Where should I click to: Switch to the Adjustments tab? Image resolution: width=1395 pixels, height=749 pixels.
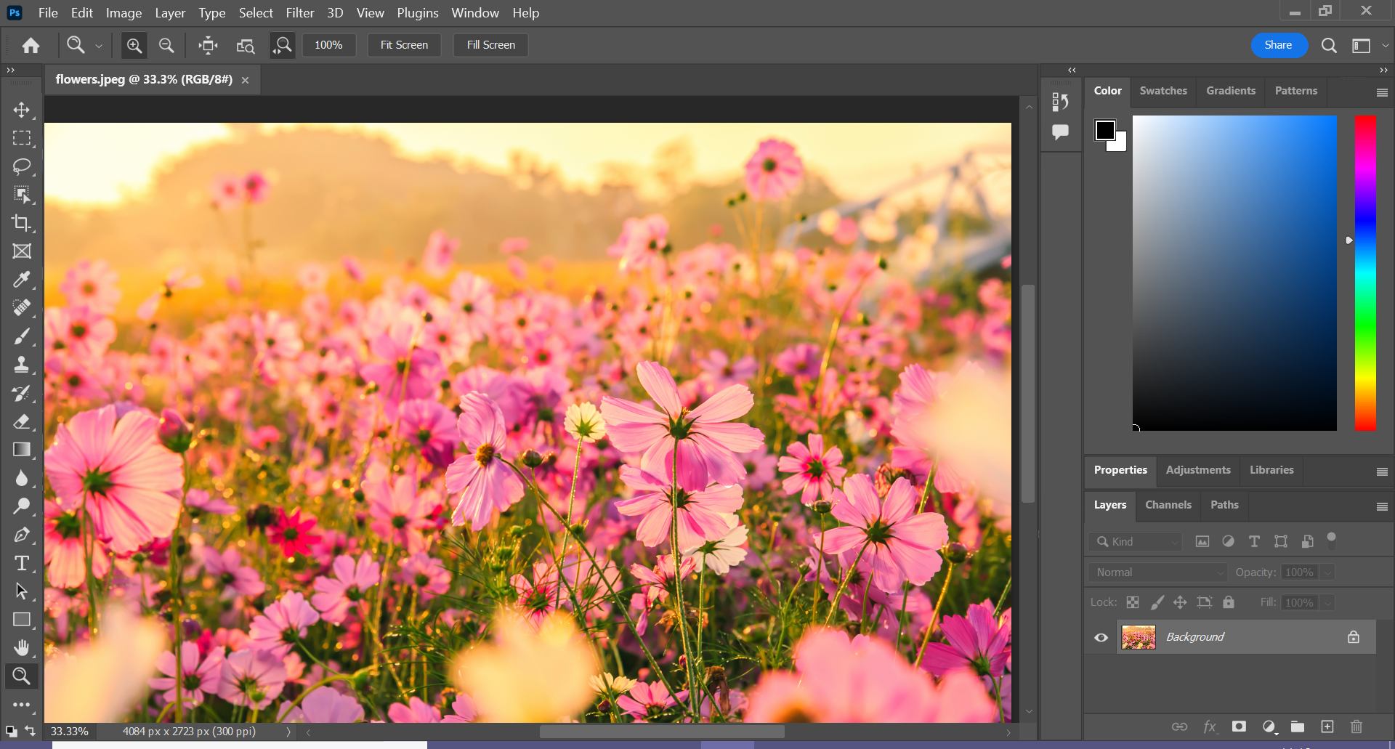click(1198, 470)
